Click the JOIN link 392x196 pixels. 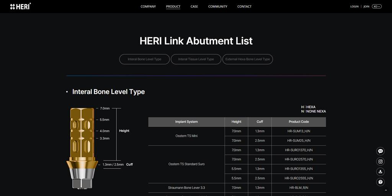[366, 6]
